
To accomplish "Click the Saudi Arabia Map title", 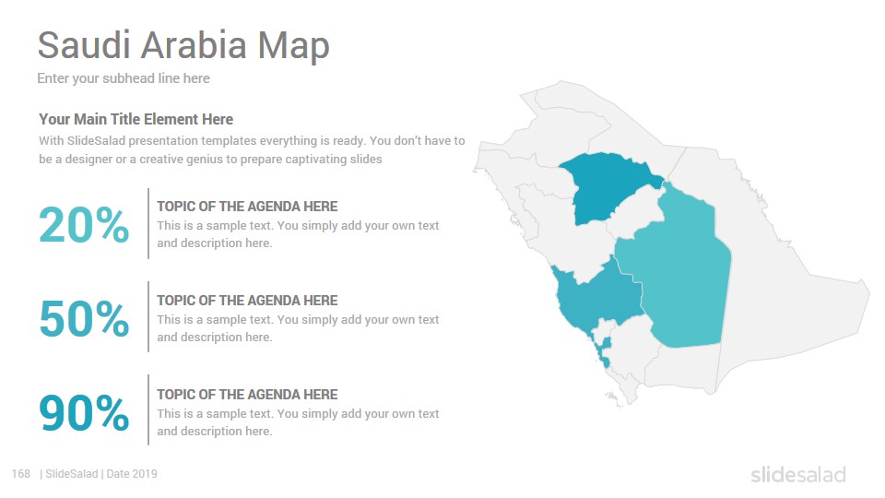I will tap(183, 45).
